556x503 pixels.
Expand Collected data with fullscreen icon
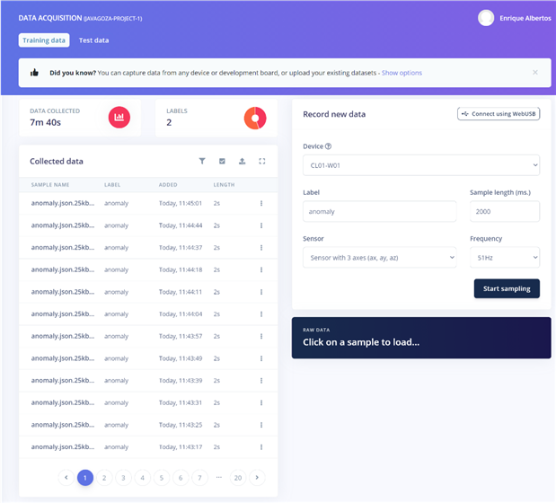pos(262,162)
